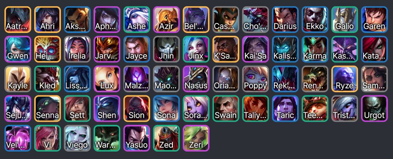Screen dimensions: 393x159
Task: Pick the Teemo champion portrait
Action: click(315, 108)
